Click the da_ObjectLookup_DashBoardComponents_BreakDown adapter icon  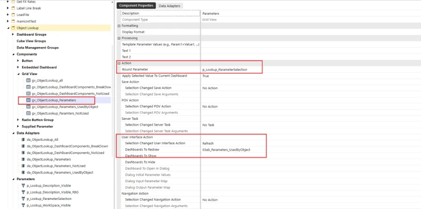(x=23, y=147)
